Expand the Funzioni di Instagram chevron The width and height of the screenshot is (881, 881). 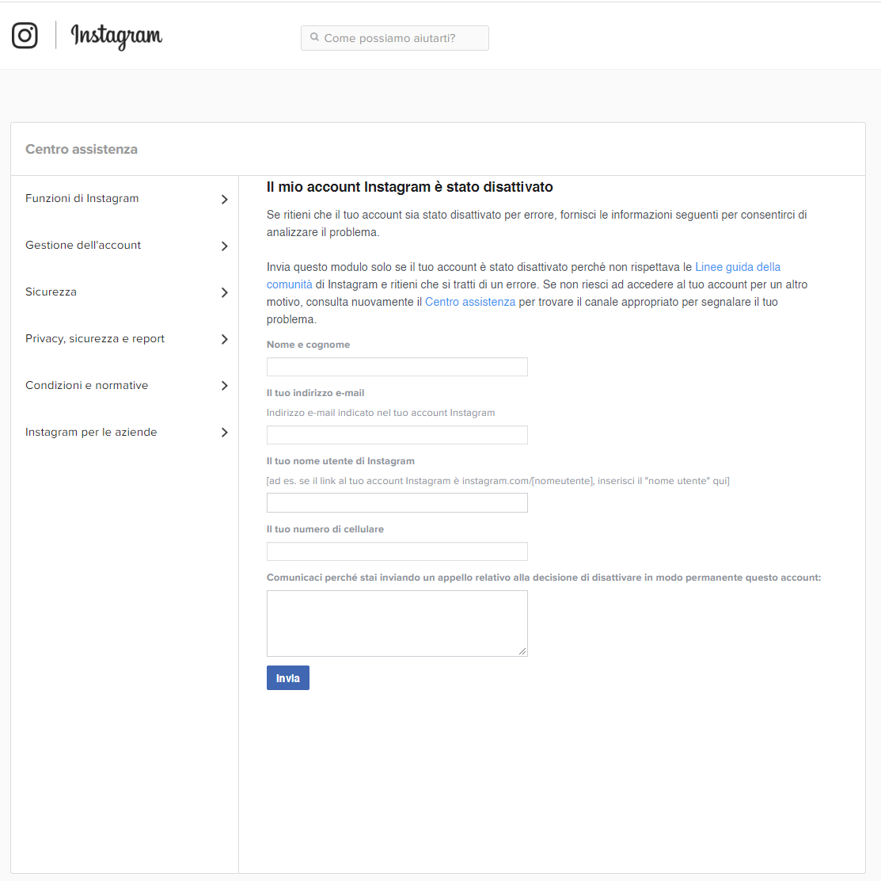225,200
